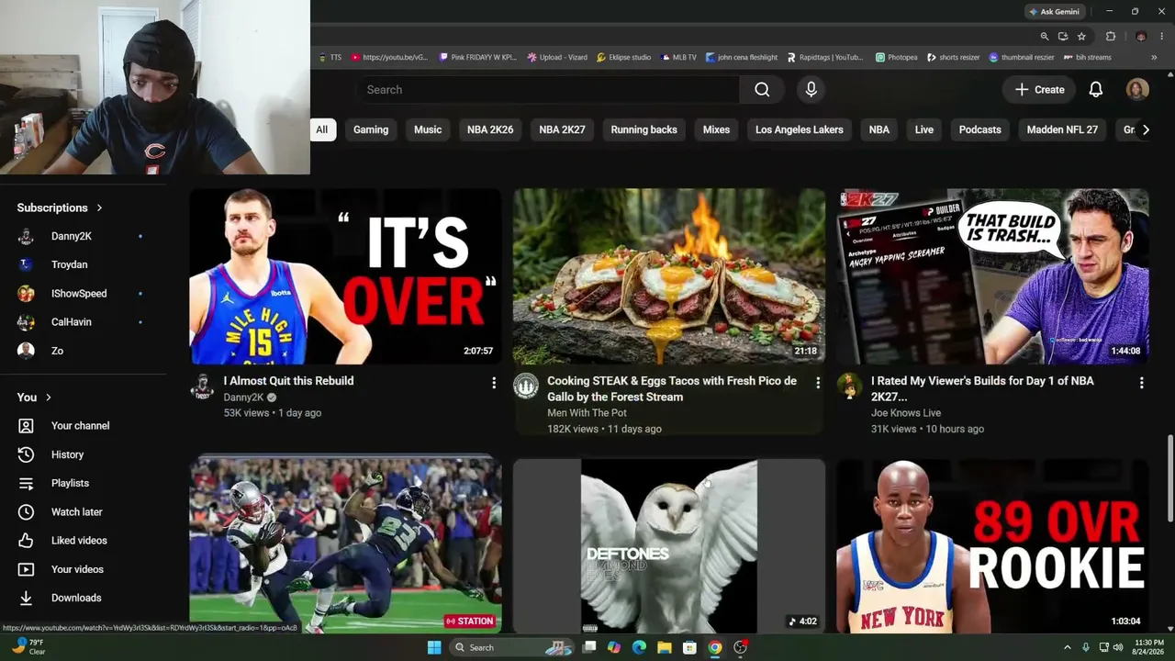1175x661 pixels.
Task: Filter the feed by Podcasts
Action: point(980,129)
